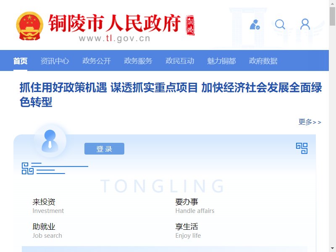
Task: Open the 政民互动 menu item
Action: coord(180,61)
